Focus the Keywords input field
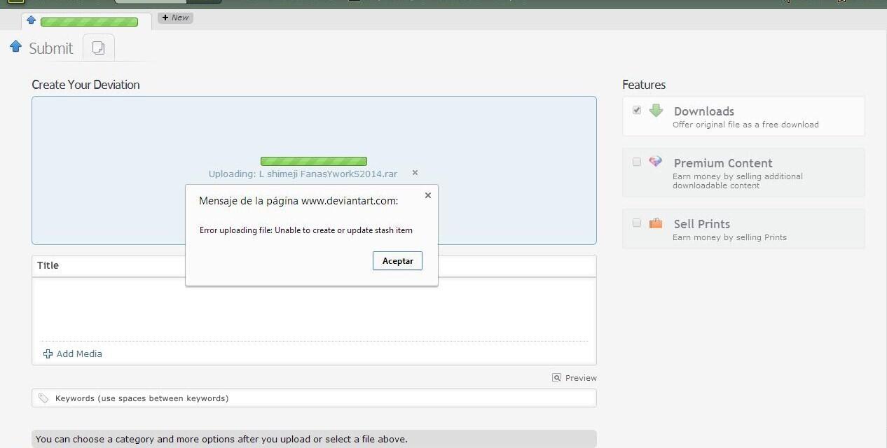This screenshot has width=887, height=448. (x=314, y=398)
